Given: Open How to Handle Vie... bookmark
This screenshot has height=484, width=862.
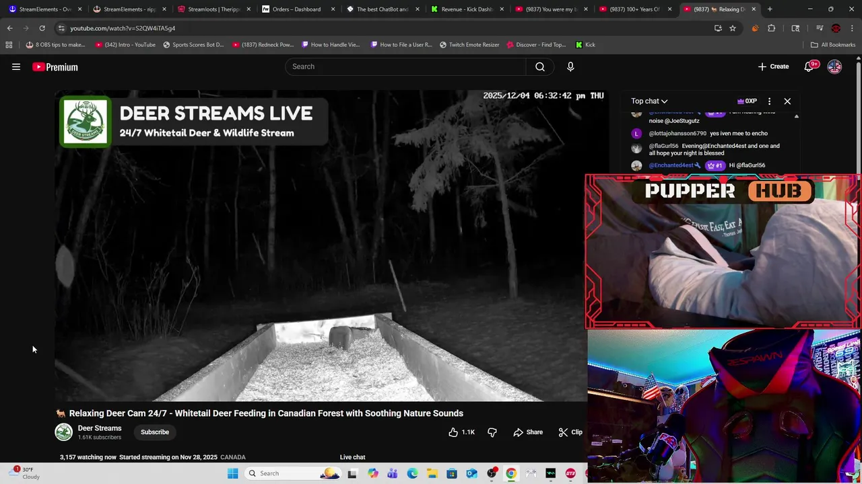Looking at the screenshot, I should 331,45.
